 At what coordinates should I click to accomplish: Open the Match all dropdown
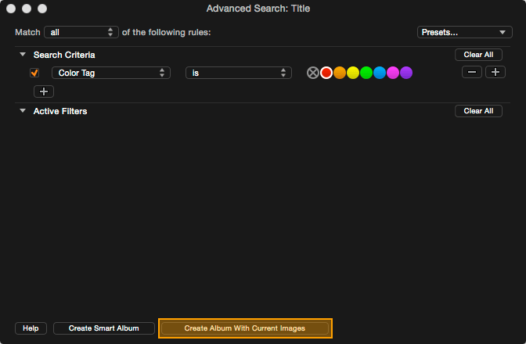coord(81,32)
